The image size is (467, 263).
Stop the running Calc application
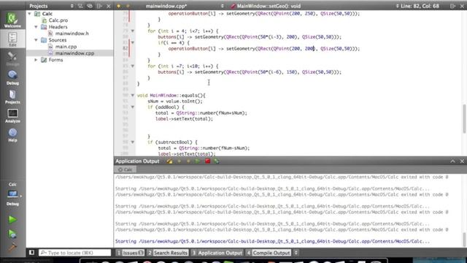(207, 161)
